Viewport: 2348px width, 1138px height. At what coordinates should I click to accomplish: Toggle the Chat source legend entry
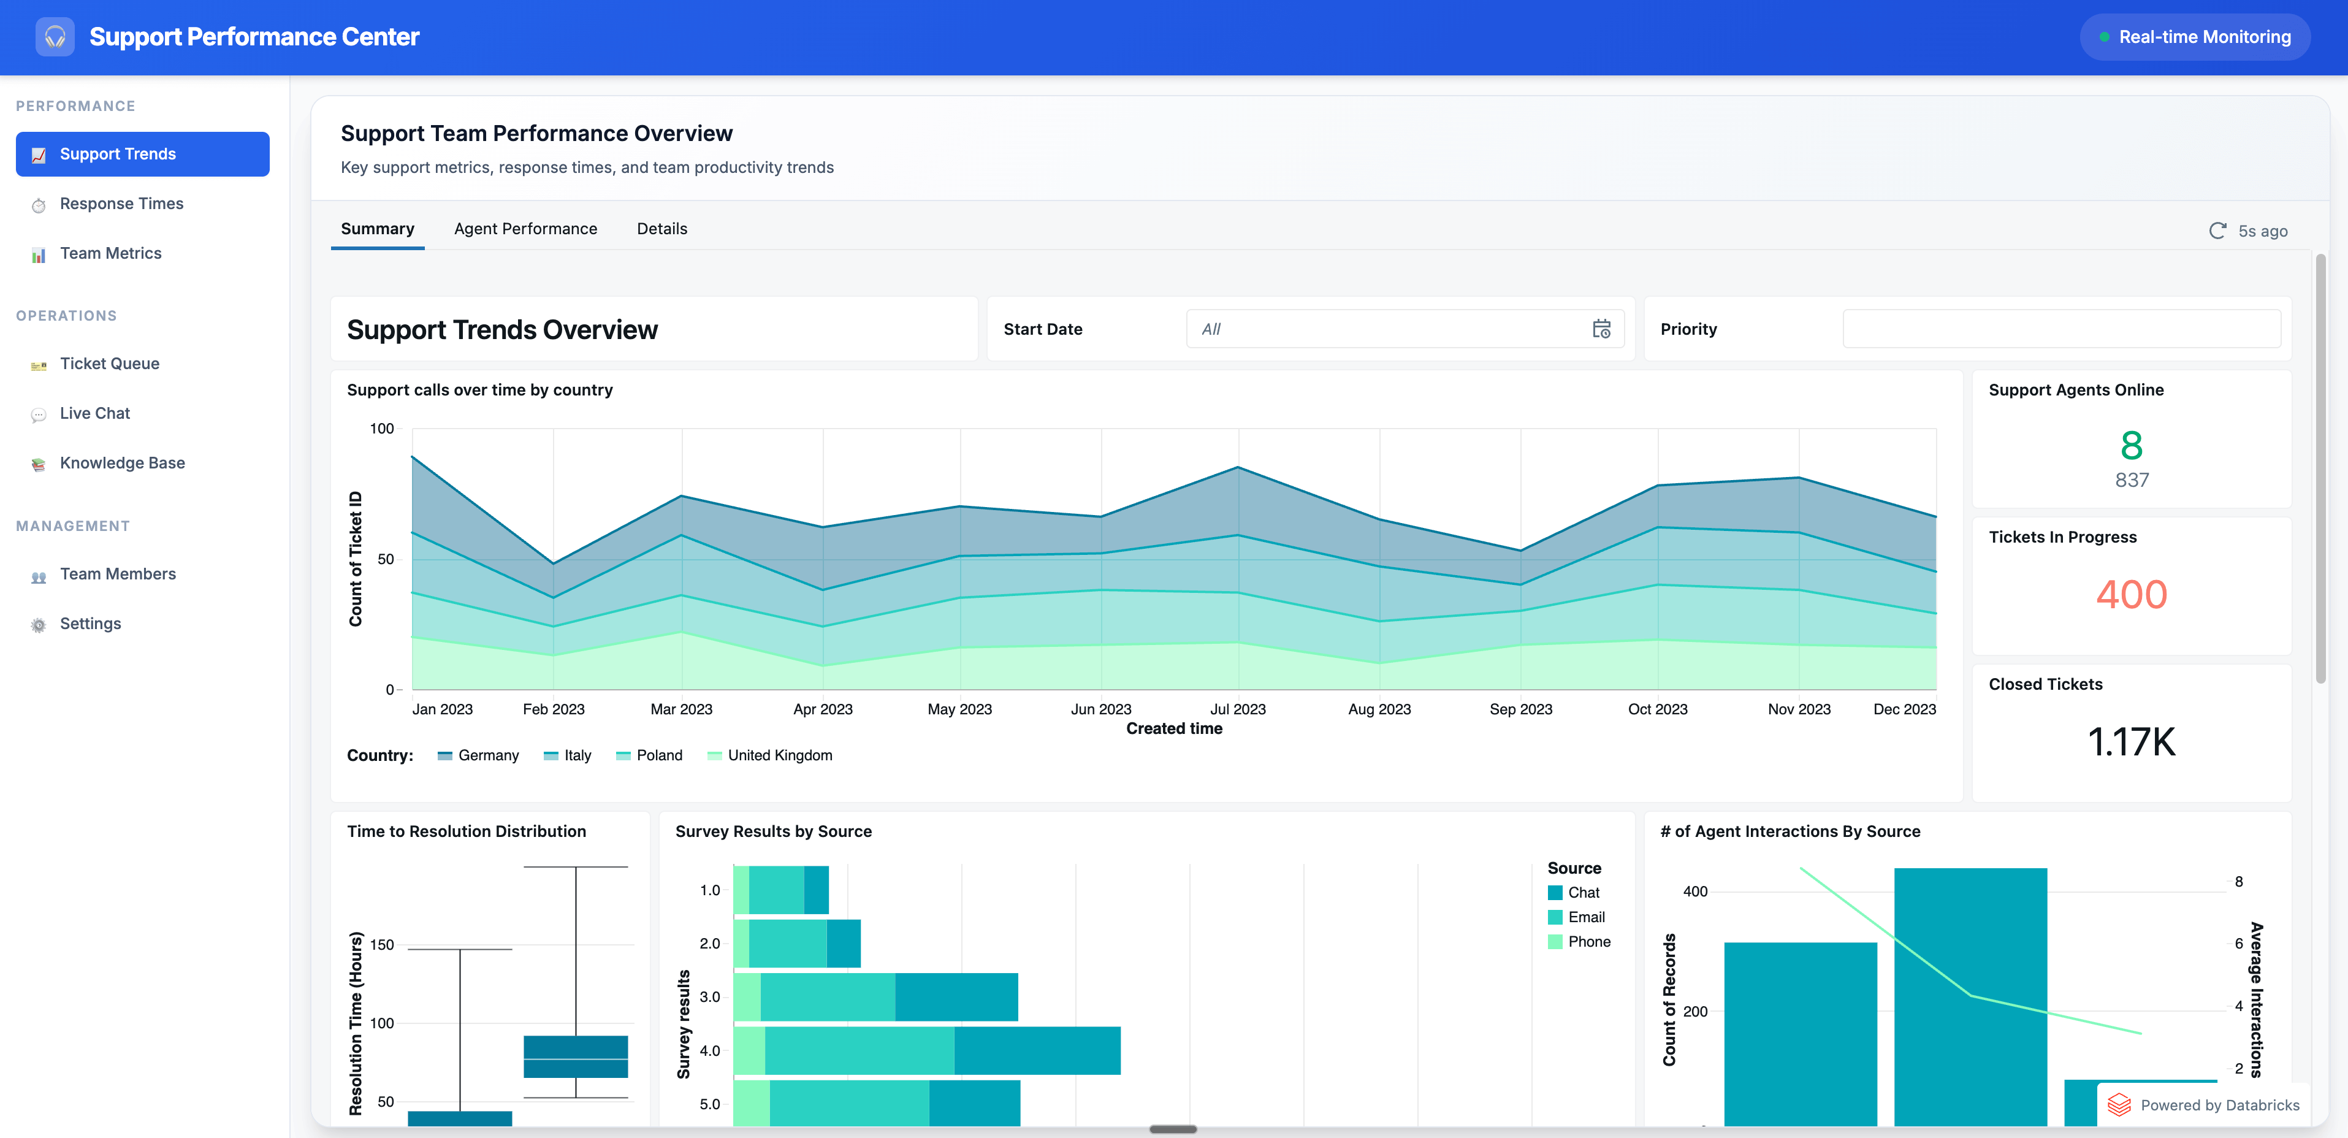point(1575,892)
